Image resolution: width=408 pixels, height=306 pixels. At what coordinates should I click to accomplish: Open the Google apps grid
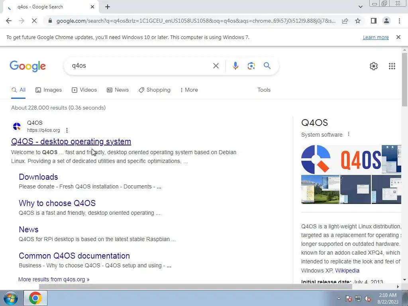(392, 66)
